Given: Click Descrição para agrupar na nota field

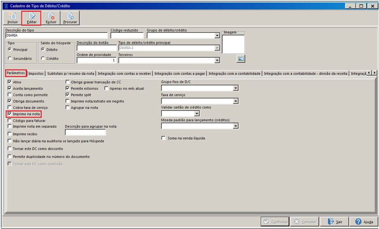Looking at the screenshot, I should [85, 132].
